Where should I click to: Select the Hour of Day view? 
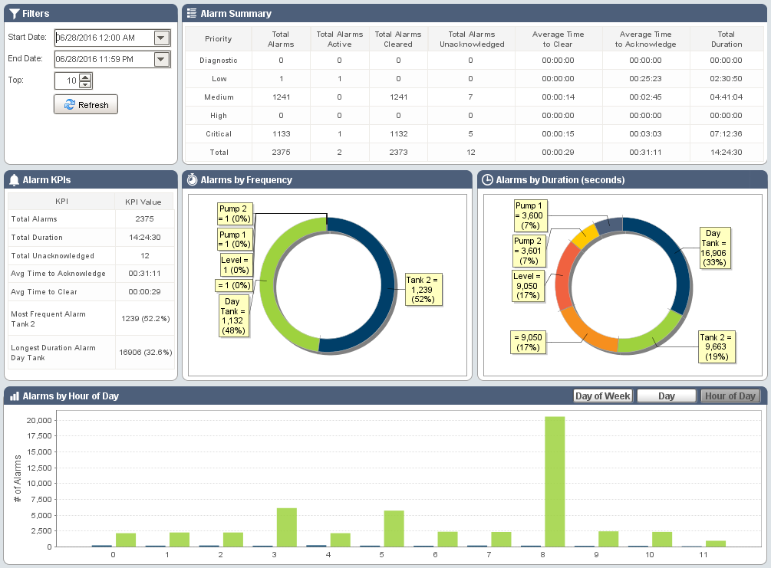(730, 396)
